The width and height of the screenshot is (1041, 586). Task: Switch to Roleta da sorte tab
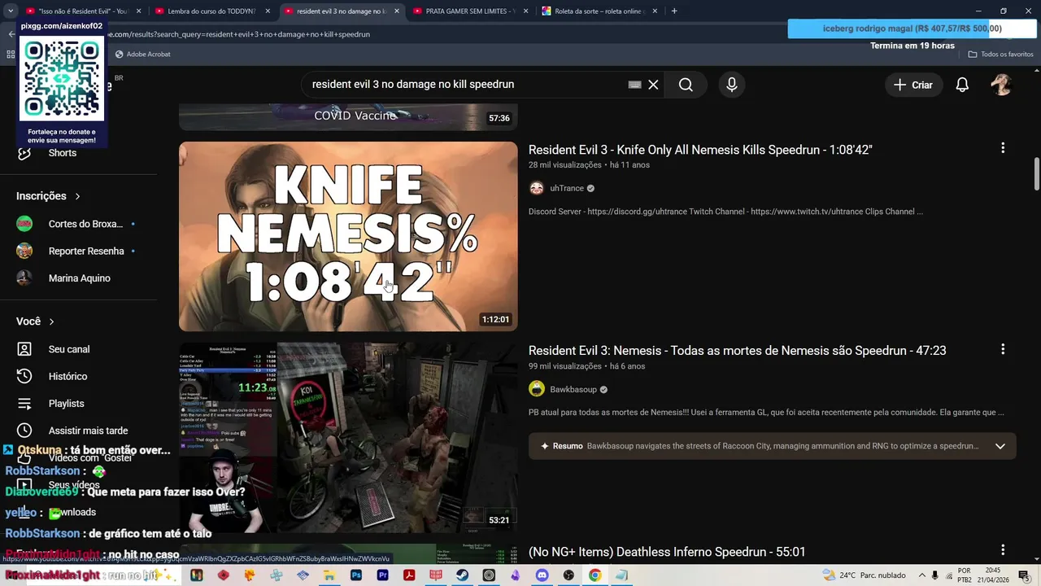pyautogui.click(x=600, y=11)
